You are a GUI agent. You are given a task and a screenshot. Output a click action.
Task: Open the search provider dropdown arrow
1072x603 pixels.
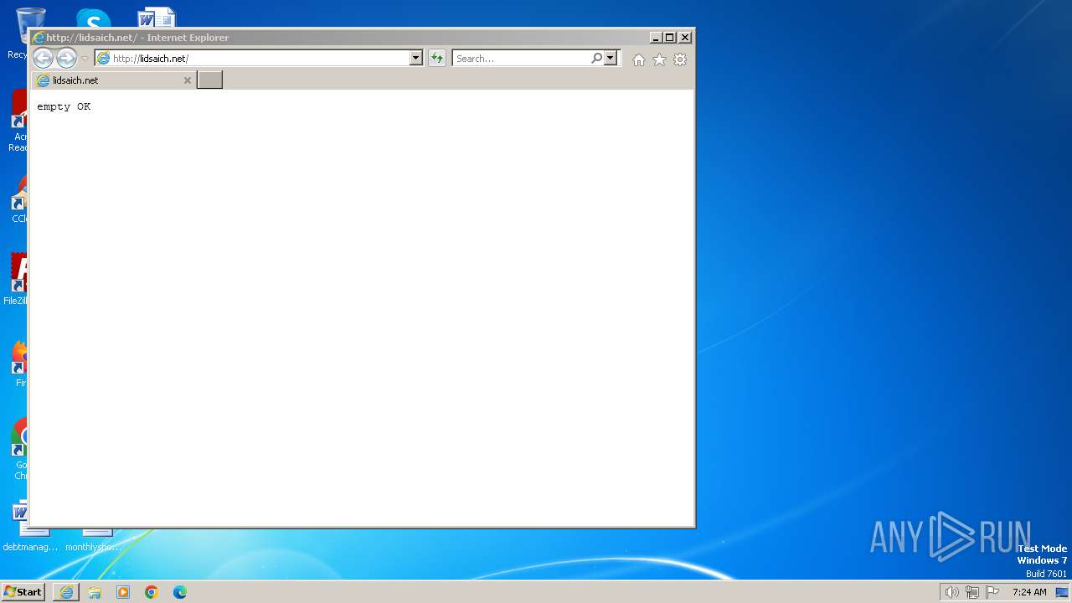point(611,58)
